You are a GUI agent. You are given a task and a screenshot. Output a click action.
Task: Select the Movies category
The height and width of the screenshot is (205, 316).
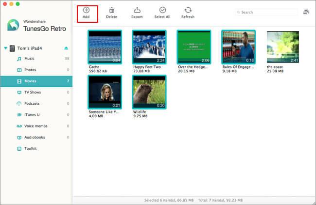click(36, 81)
